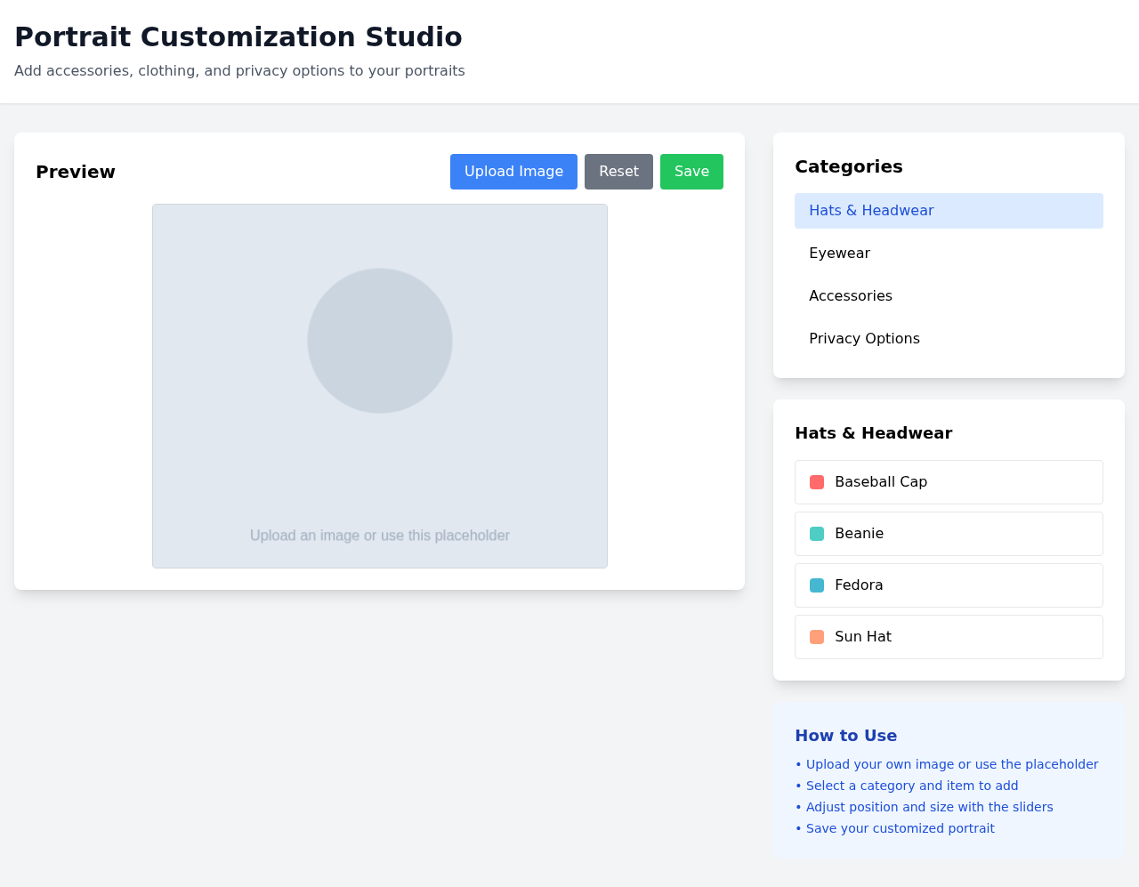
Task: Open the Accessories category
Action: 949,295
